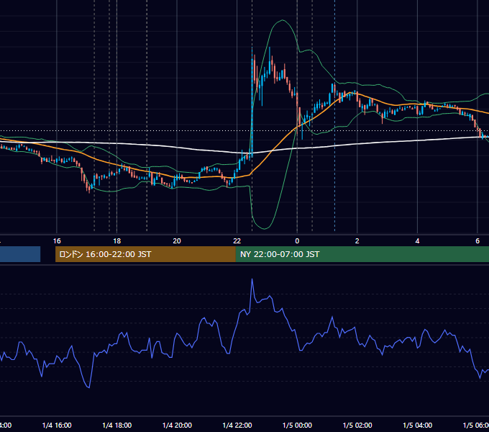
Task: Click the 20 hour label on price chart axis
Action: [177, 241]
